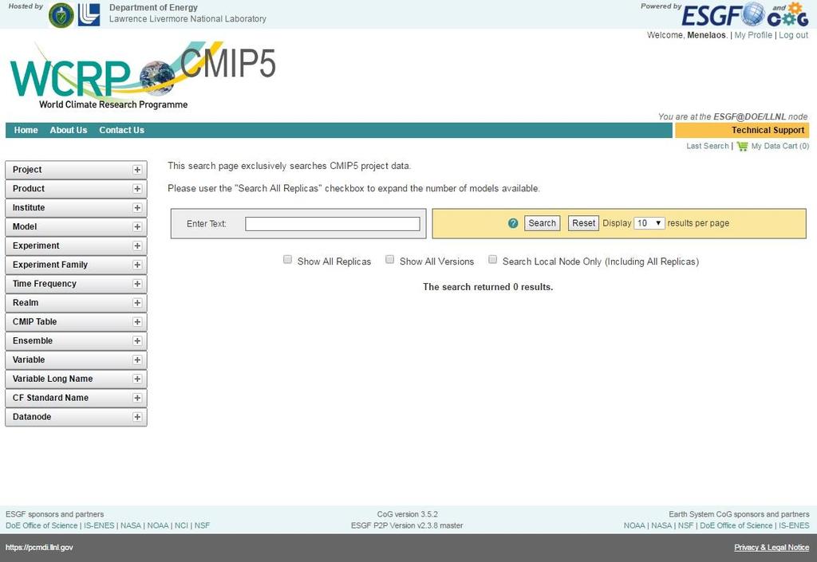Go to Home in navigation bar
The height and width of the screenshot is (562, 817).
pyautogui.click(x=26, y=130)
